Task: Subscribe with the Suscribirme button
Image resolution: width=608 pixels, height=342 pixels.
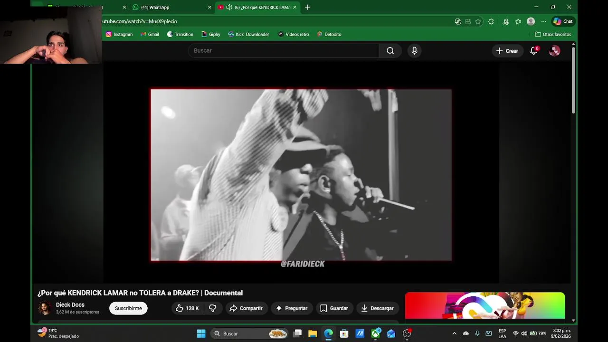Action: [128, 308]
